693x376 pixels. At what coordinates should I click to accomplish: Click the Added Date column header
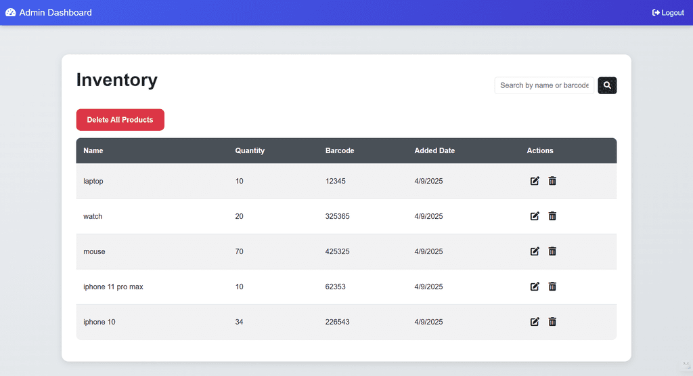point(434,150)
